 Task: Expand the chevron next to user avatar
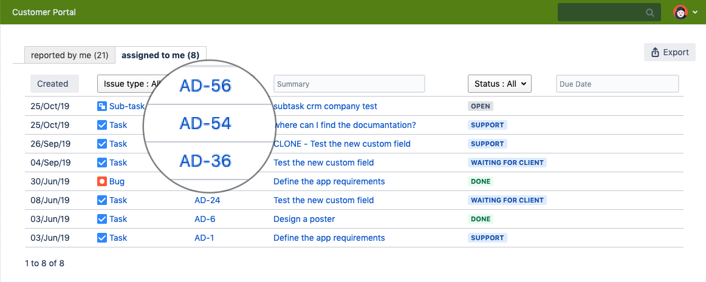pyautogui.click(x=695, y=12)
